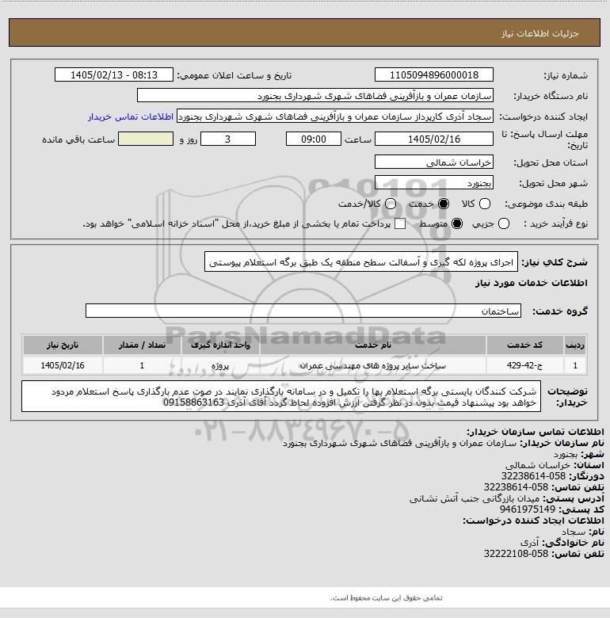Select the خدمت radio button
This screenshot has height=618, width=610.
(444, 204)
